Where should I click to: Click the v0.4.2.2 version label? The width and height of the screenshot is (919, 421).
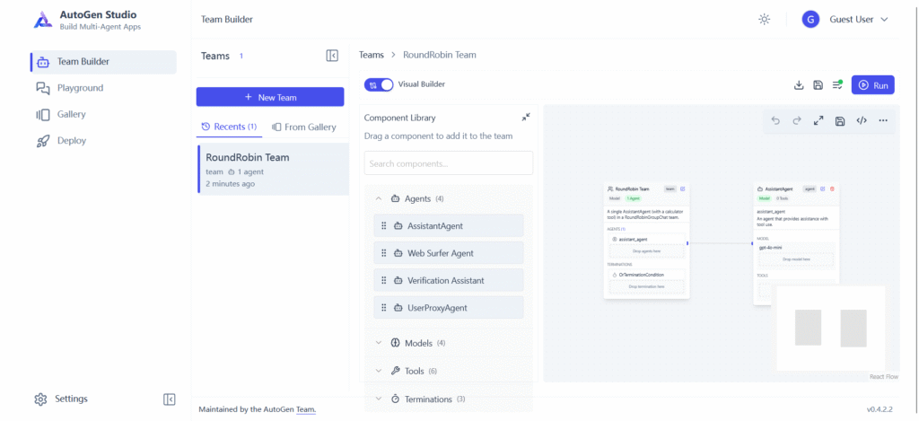tap(880, 409)
